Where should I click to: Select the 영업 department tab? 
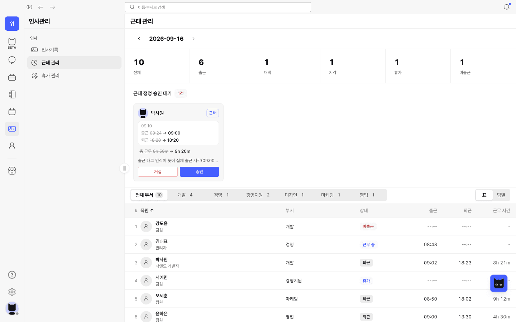(367, 195)
